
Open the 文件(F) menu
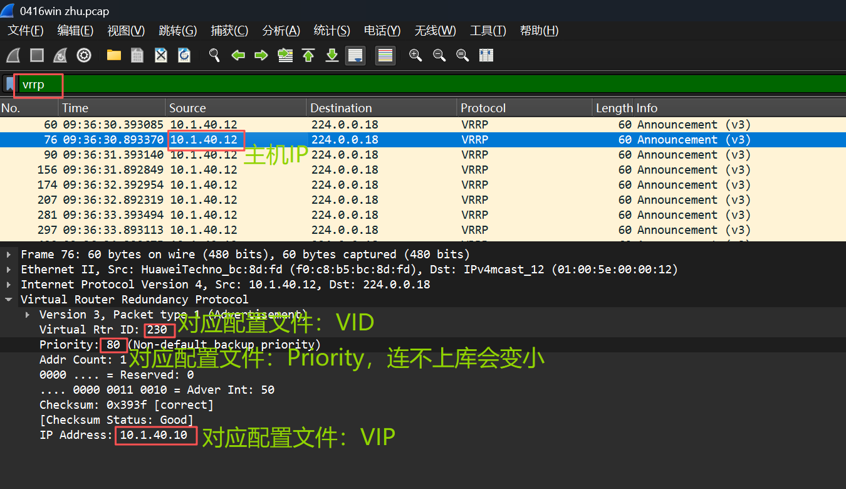click(26, 31)
